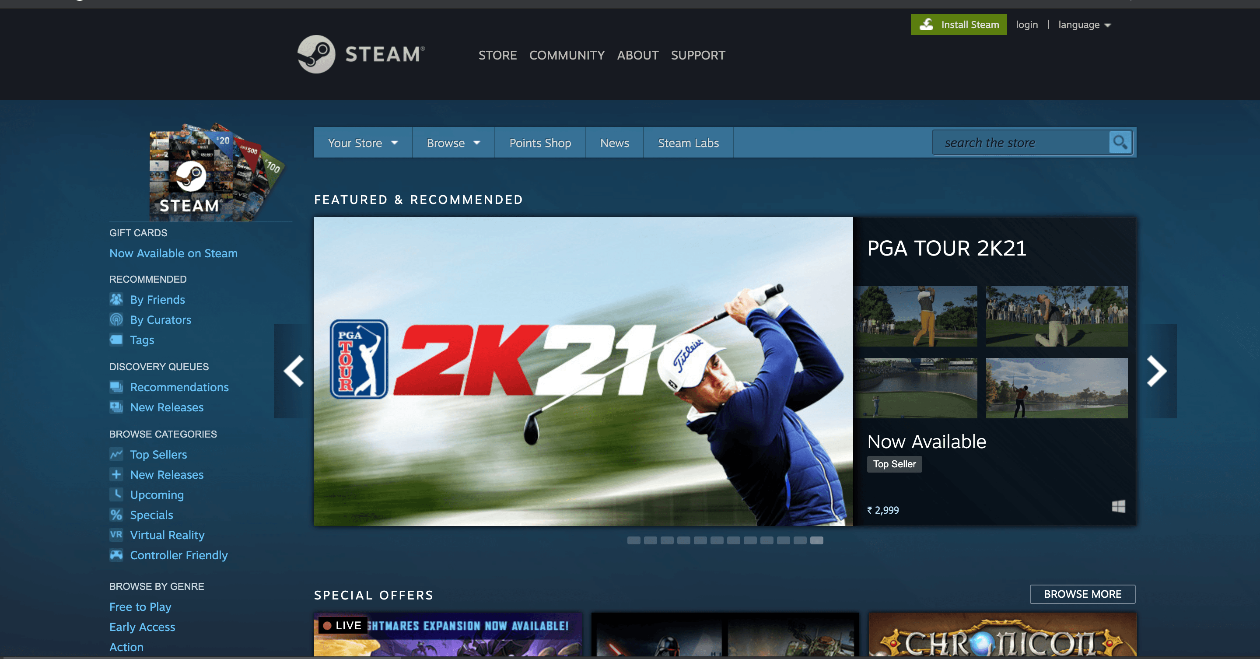Select the Points Shop tab
Screen dimensions: 1260x659
point(540,143)
